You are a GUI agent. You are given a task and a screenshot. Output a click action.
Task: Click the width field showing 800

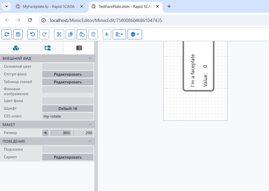point(61,133)
